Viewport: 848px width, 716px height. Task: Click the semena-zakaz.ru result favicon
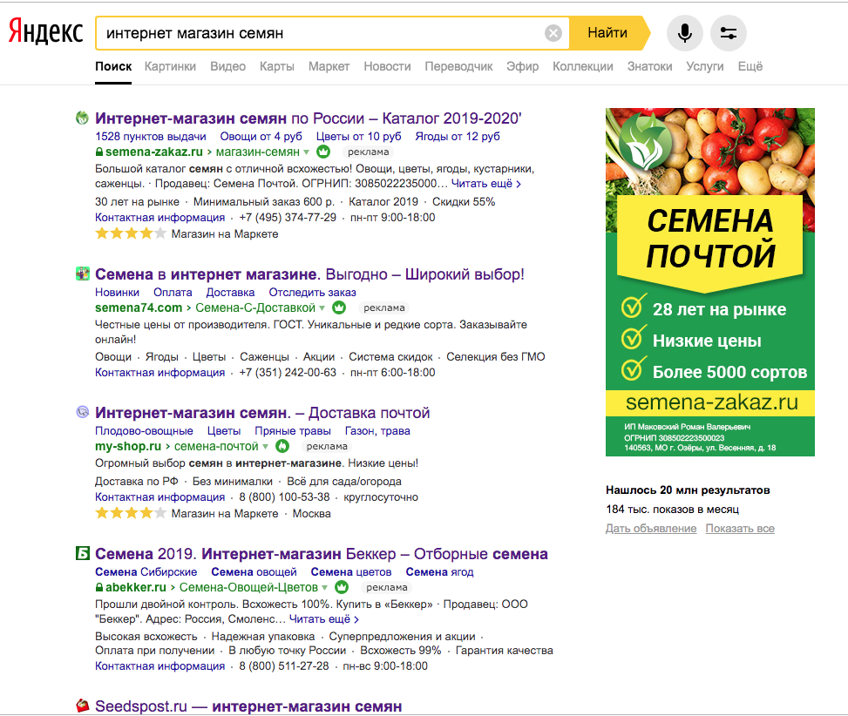pos(82,118)
